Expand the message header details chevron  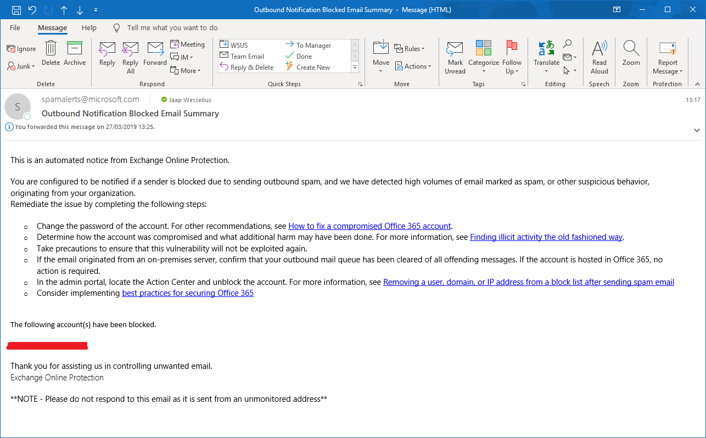pos(696,130)
